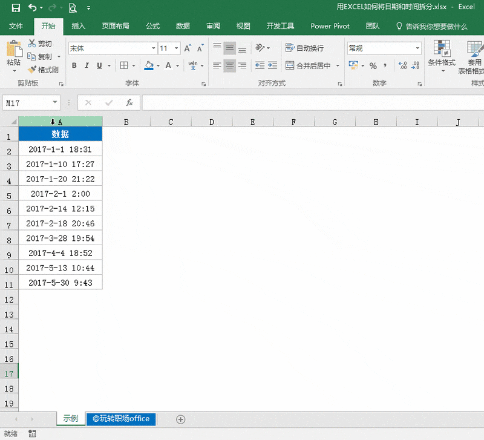Click the Format Painter (格式刷) icon
Viewport: 484px width, 440px height.
[x=32, y=70]
